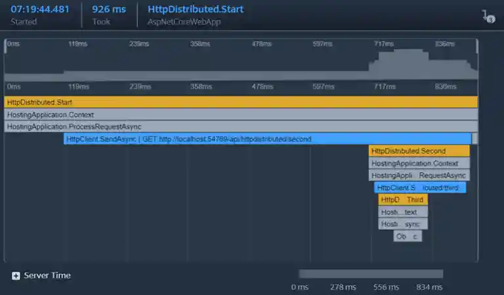
Task: Click the yellow HttpD...Third span bar
Action: coord(402,200)
